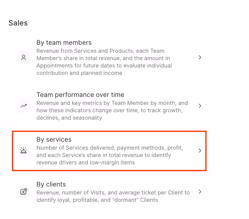Screen dimensions: 249x219
Task: Click the description text under By clients
Action: click(113, 196)
